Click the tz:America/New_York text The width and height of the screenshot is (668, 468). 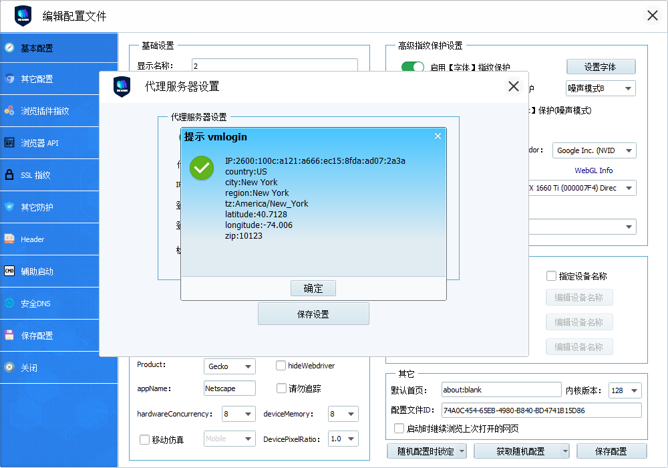click(267, 203)
